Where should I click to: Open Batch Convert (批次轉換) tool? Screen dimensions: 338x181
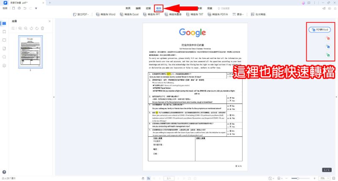258,14
